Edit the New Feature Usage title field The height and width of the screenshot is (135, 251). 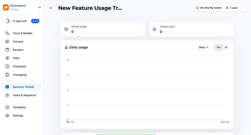pyautogui.click(x=91, y=8)
